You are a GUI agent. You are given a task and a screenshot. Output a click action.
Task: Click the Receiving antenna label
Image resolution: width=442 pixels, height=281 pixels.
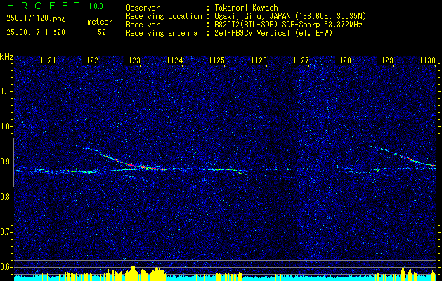[x=162, y=33]
